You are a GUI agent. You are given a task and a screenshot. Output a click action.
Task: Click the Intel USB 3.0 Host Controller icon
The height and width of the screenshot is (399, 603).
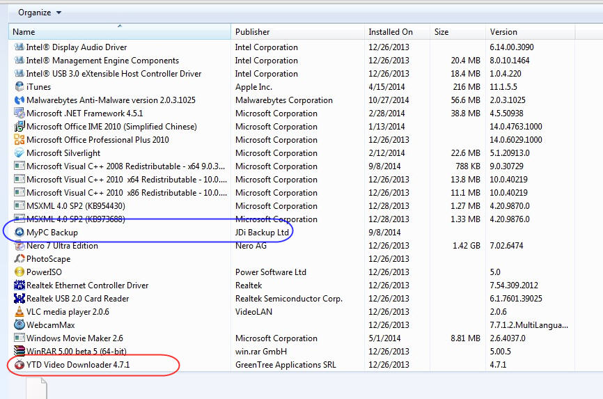pos(19,74)
